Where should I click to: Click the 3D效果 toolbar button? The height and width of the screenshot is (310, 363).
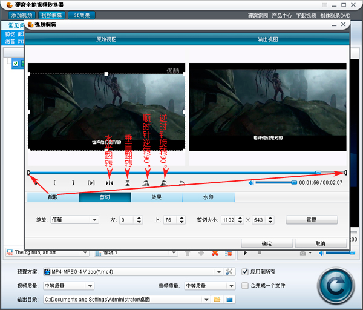click(x=82, y=15)
